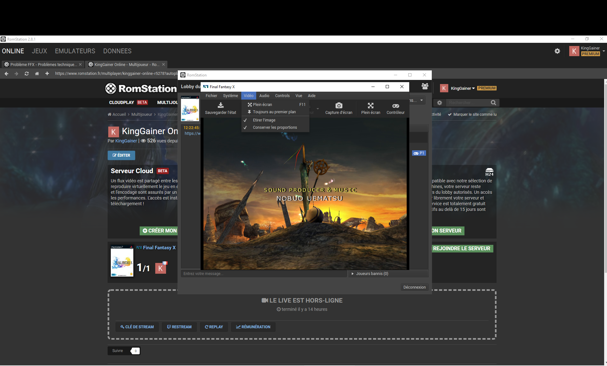Click the H24 server icon
The height and width of the screenshot is (366, 607).
489,172
